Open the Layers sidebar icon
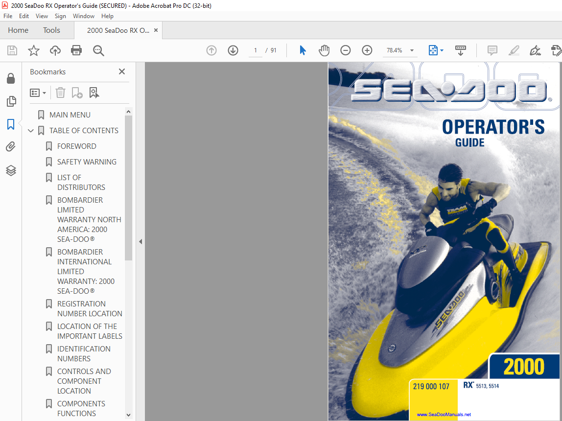The image size is (562, 421). (11, 170)
